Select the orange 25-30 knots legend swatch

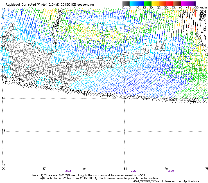[x=162, y=3]
